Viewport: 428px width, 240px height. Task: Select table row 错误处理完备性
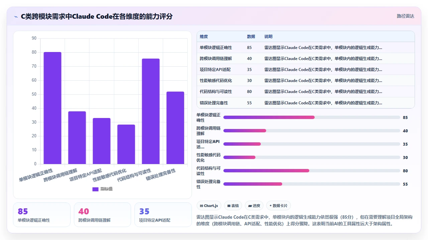(x=306, y=103)
